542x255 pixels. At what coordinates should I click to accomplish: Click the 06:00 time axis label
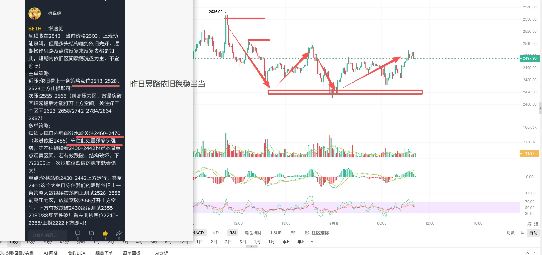coord(382,223)
